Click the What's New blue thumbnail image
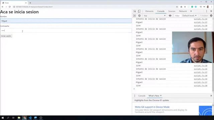 205,110
